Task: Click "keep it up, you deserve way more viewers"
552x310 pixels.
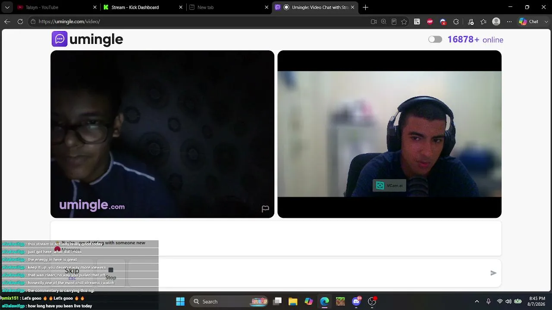Action: (x=66, y=267)
